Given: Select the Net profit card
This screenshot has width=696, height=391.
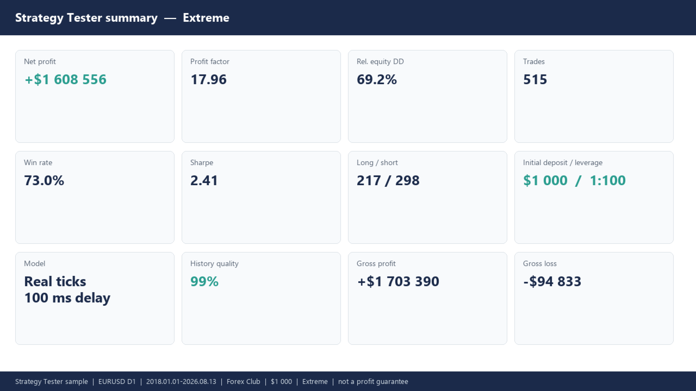Looking at the screenshot, I should tap(95, 96).
